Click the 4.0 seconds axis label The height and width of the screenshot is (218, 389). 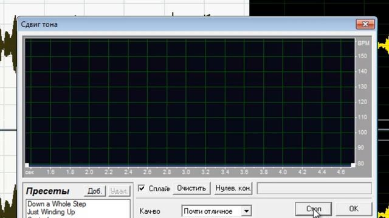point(283,172)
